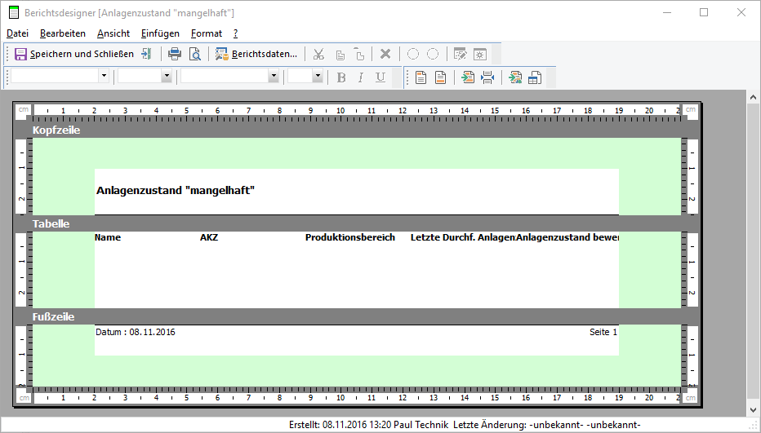
Task: Open print preview magnifier icon
Action: 194,54
